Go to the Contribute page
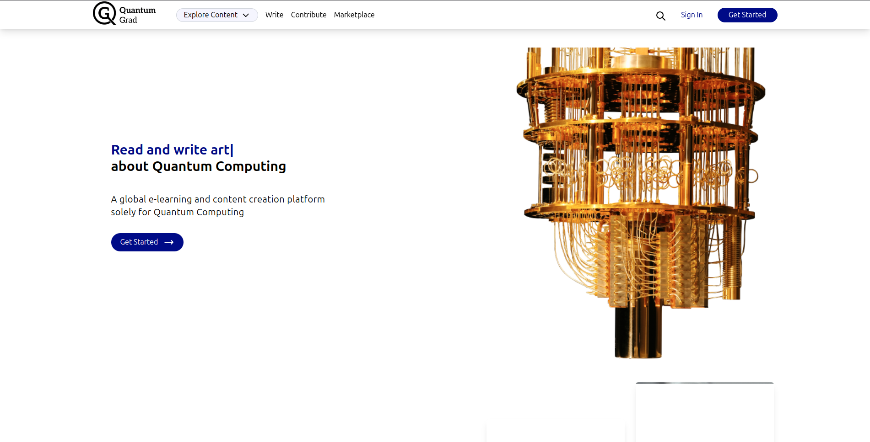870x442 pixels. point(308,15)
